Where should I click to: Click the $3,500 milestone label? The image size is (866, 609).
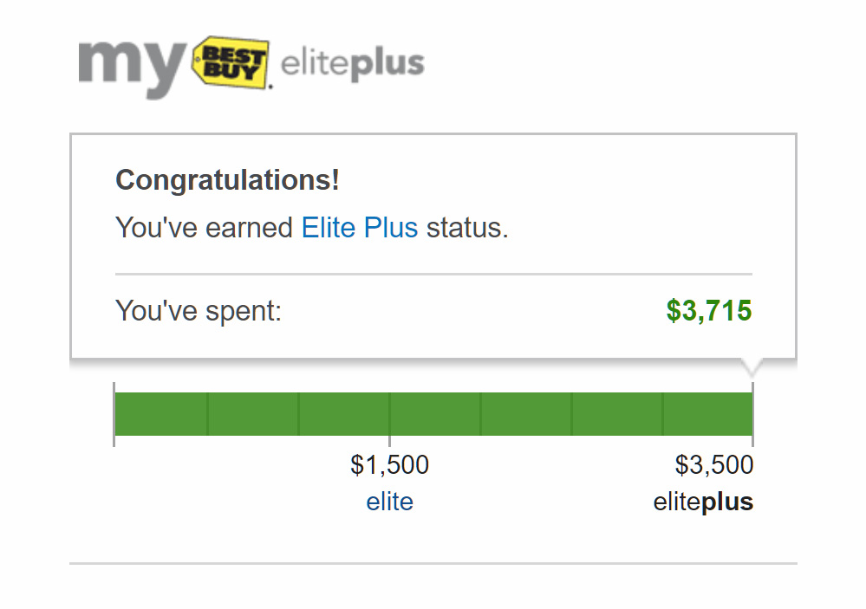click(714, 465)
